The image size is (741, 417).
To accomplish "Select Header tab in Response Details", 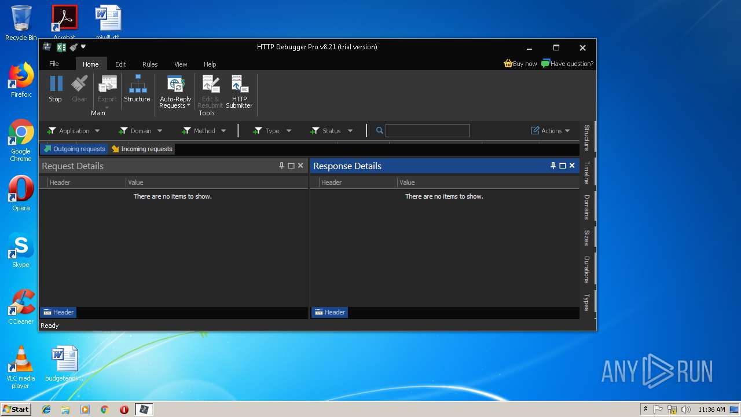I will (x=329, y=312).
